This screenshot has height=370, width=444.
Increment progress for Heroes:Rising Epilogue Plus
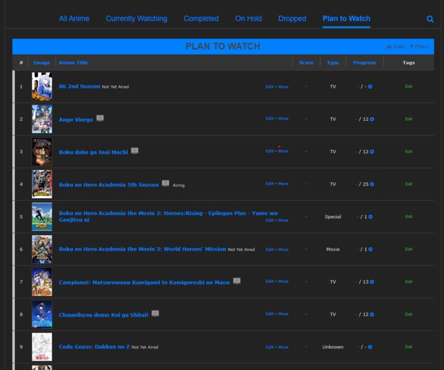(370, 217)
